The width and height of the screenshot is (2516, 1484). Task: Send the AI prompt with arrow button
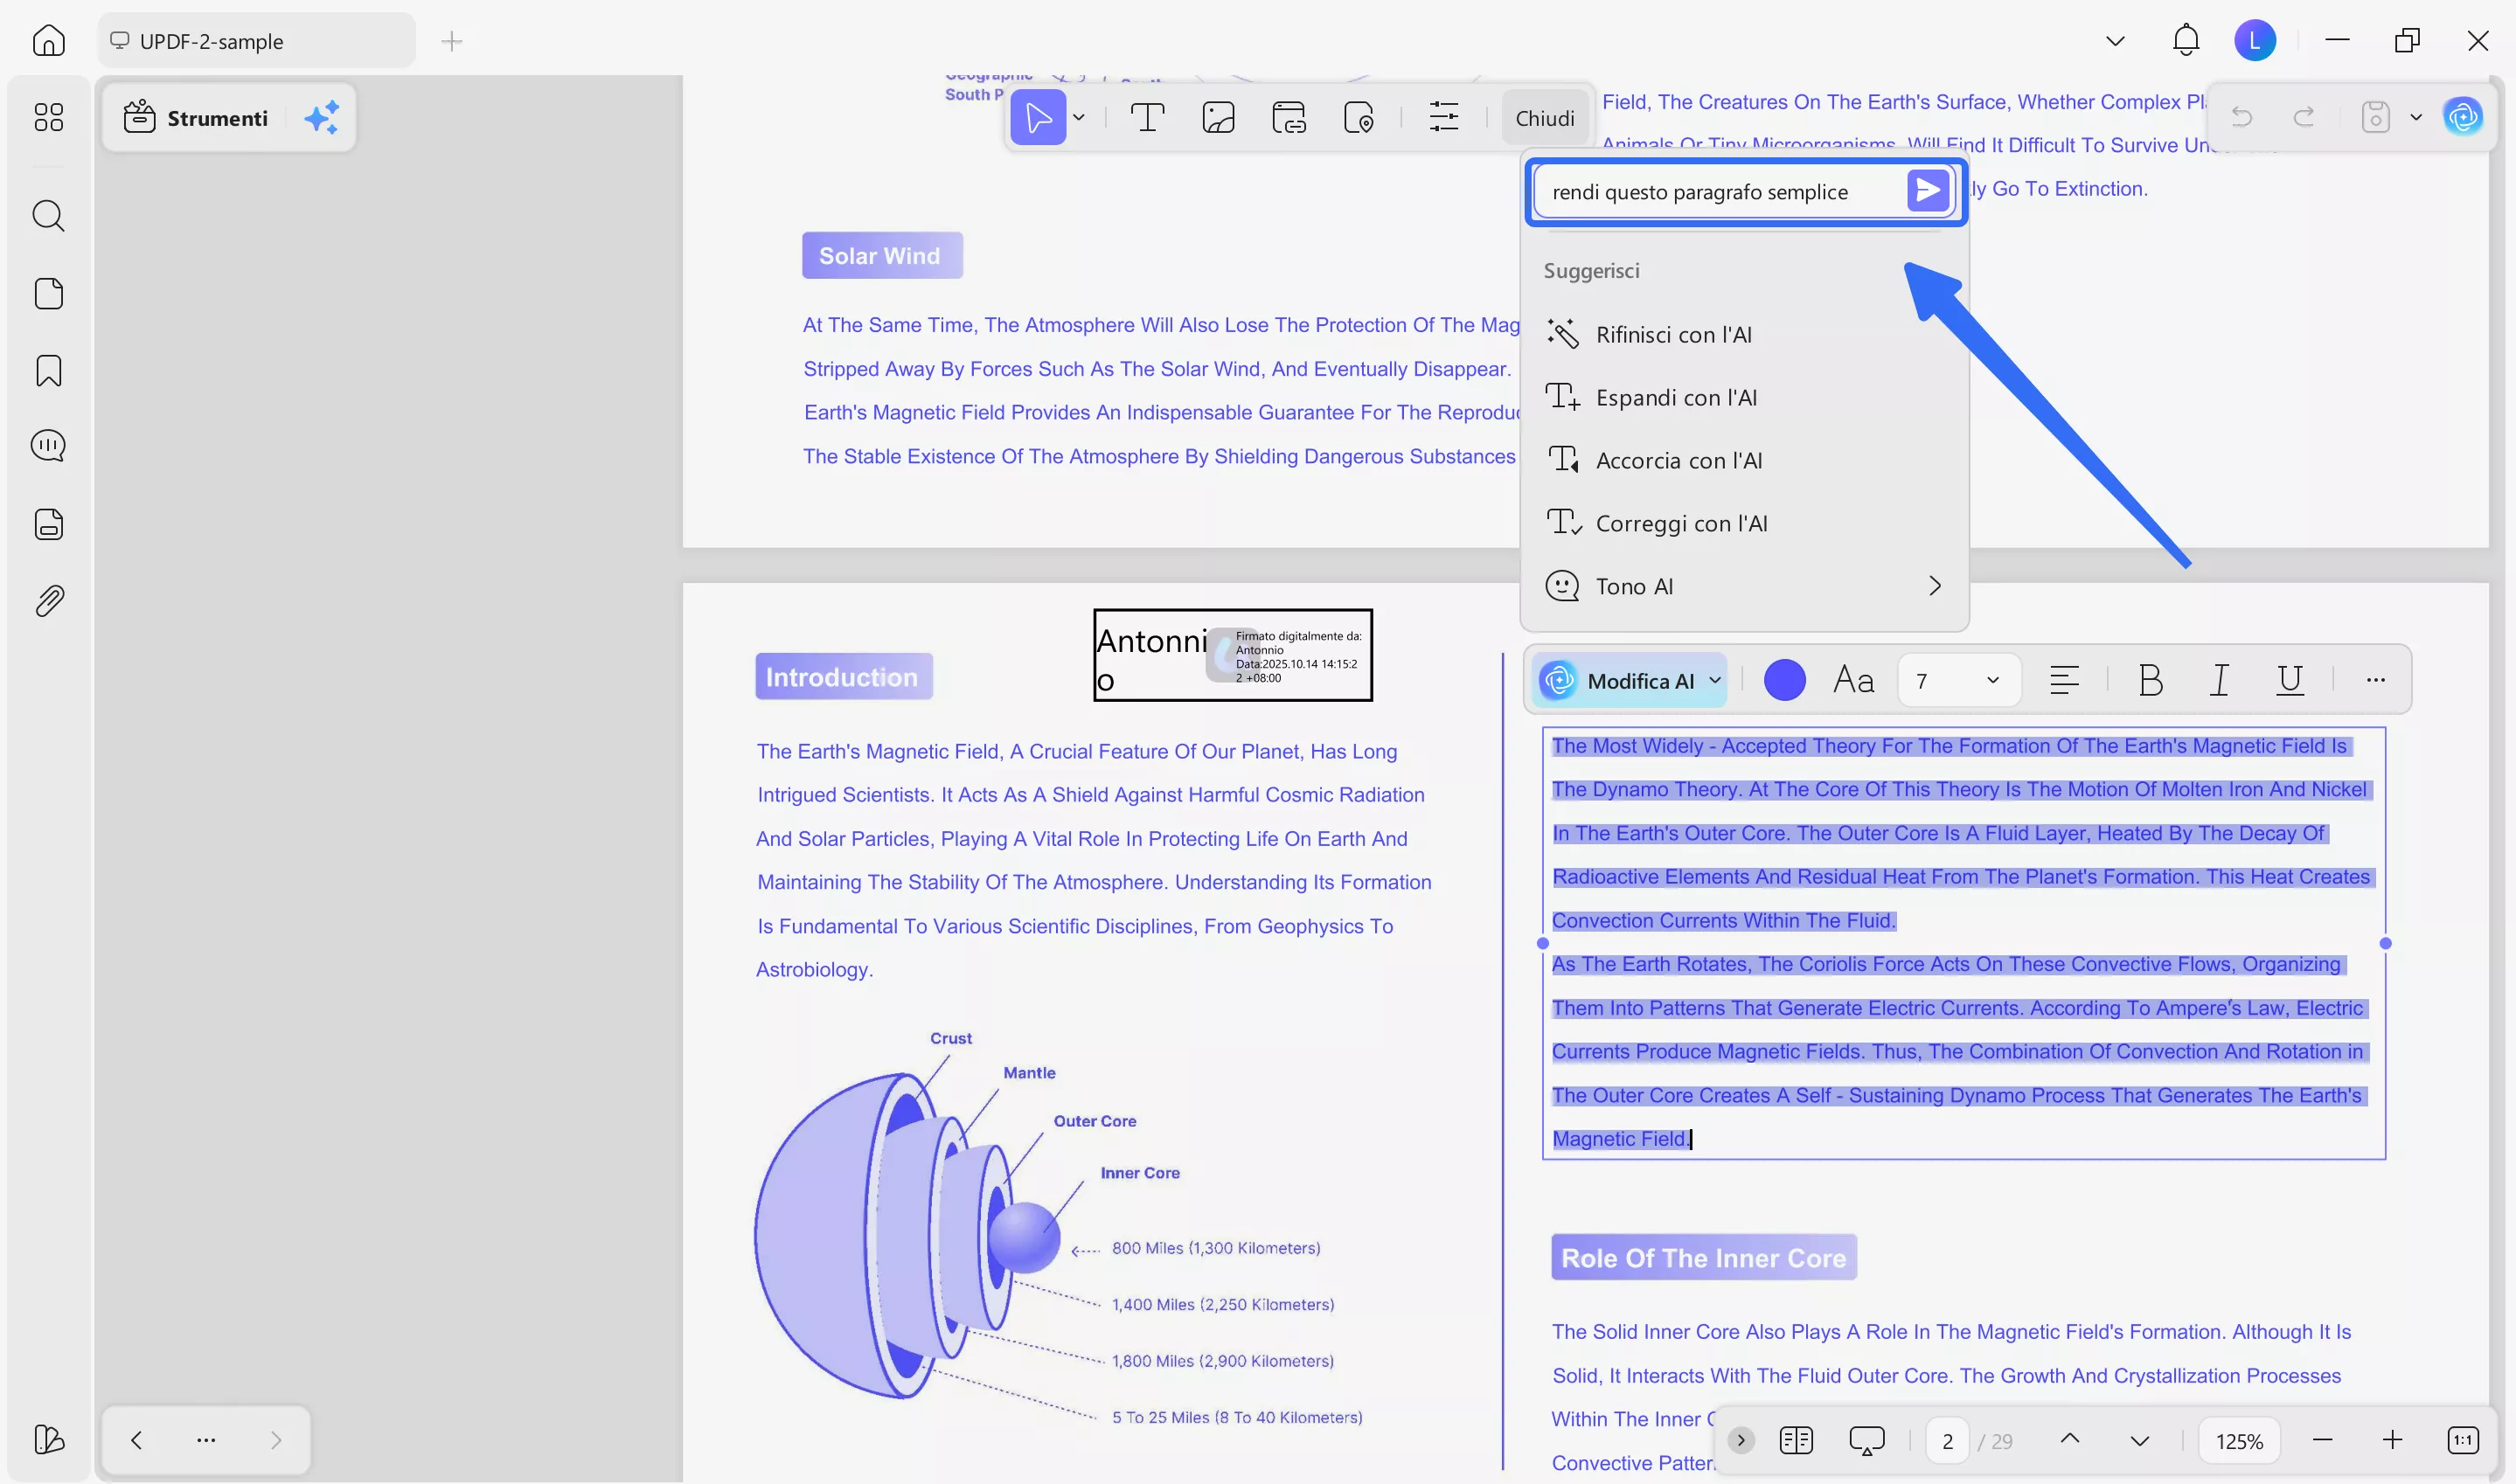tap(1927, 190)
